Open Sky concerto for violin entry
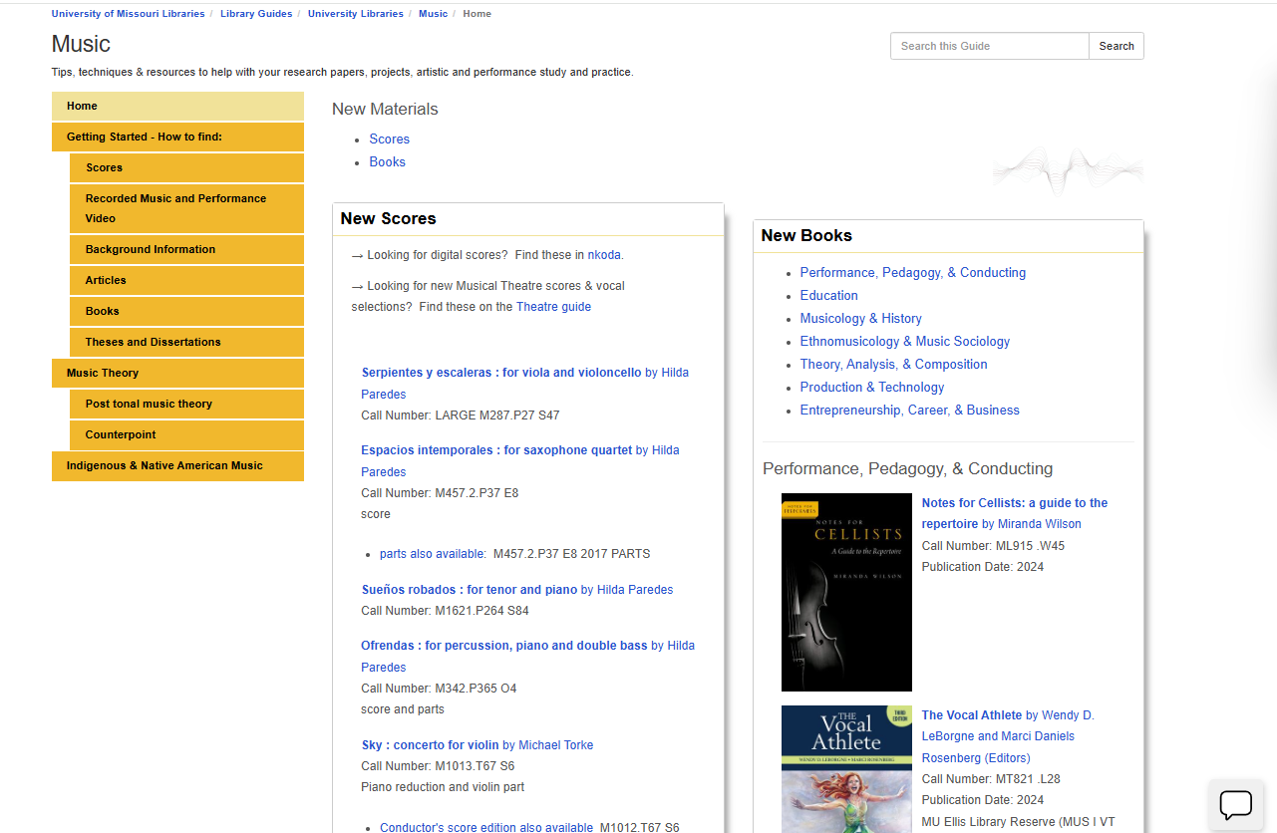 tap(430, 745)
